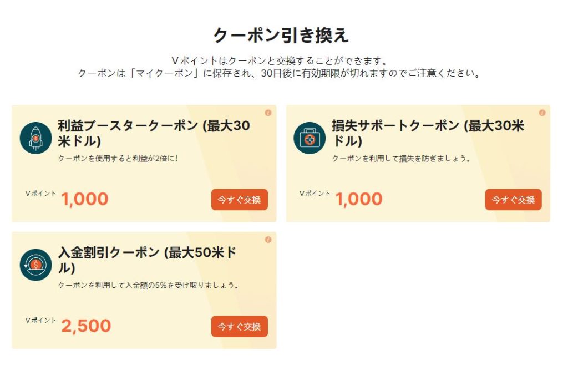Open info icon on 損失サポートクーポン card
Image resolution: width=568 pixels, height=365 pixels.
[x=542, y=113]
